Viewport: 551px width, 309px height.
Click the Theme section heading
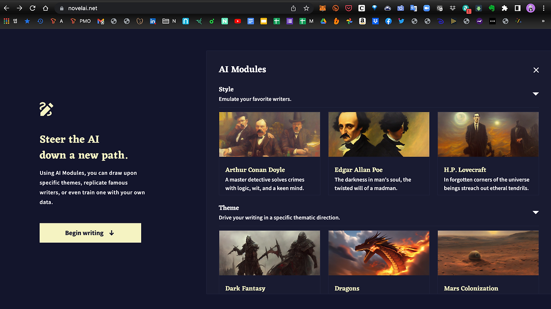229,207
